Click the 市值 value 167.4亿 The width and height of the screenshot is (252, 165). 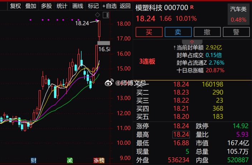click(x=238, y=143)
